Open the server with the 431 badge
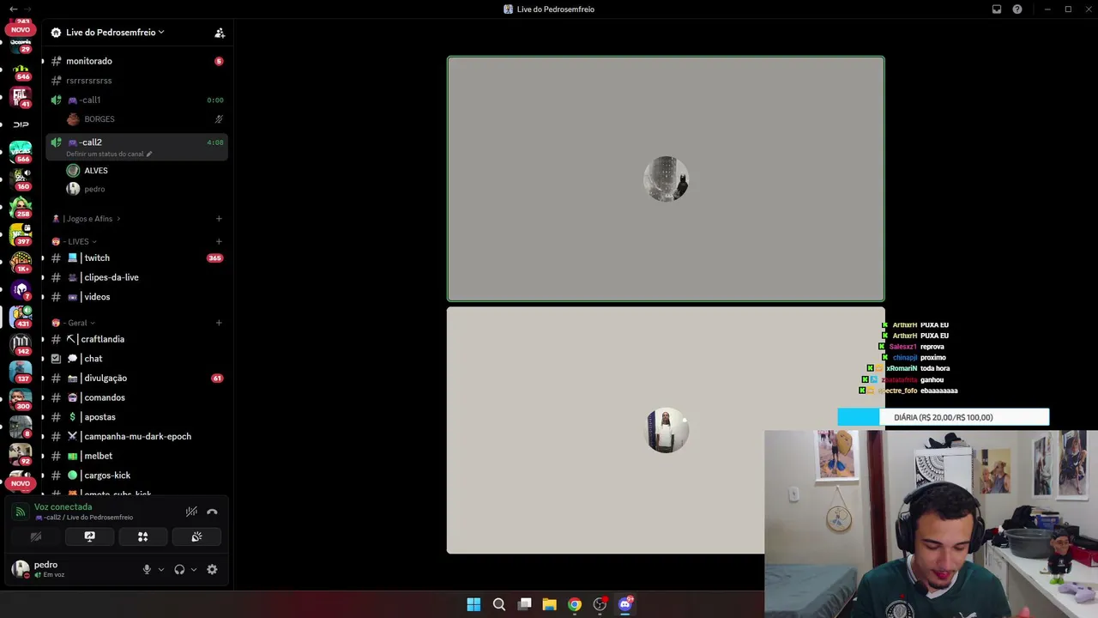The height and width of the screenshot is (618, 1098). coord(21,317)
